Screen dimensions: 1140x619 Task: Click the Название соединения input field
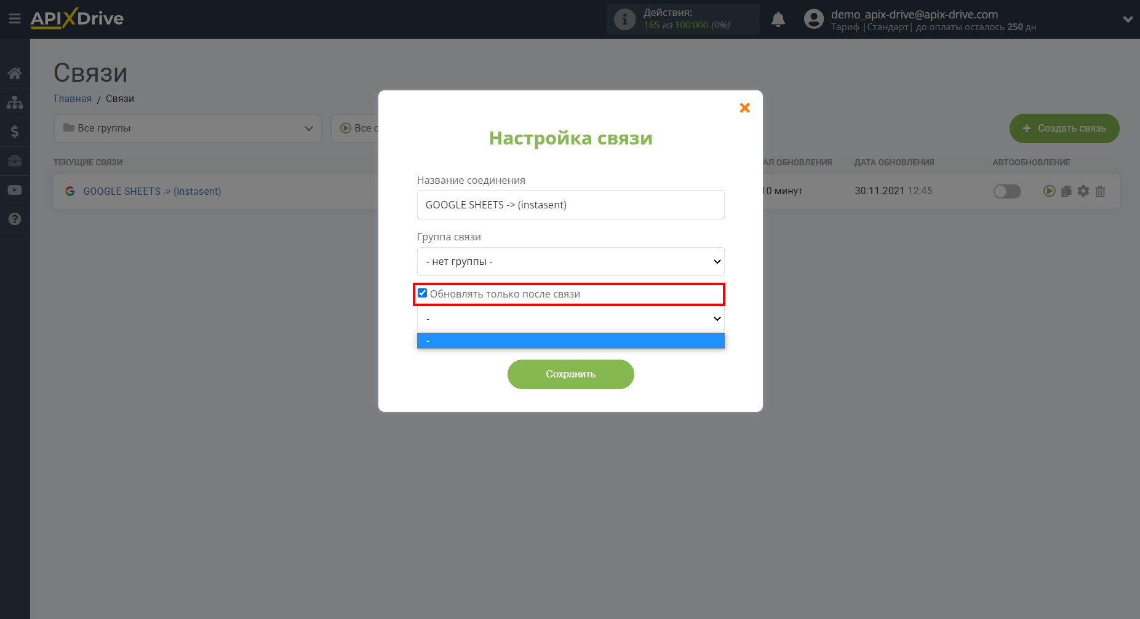tap(570, 205)
